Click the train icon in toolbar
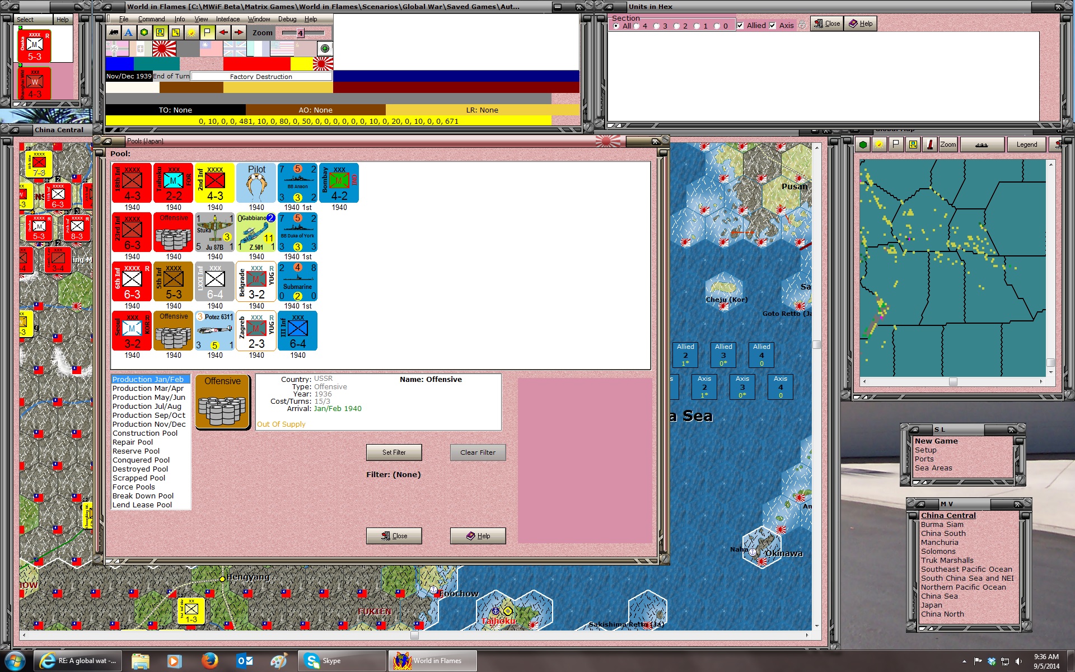The width and height of the screenshot is (1075, 672). click(x=114, y=32)
